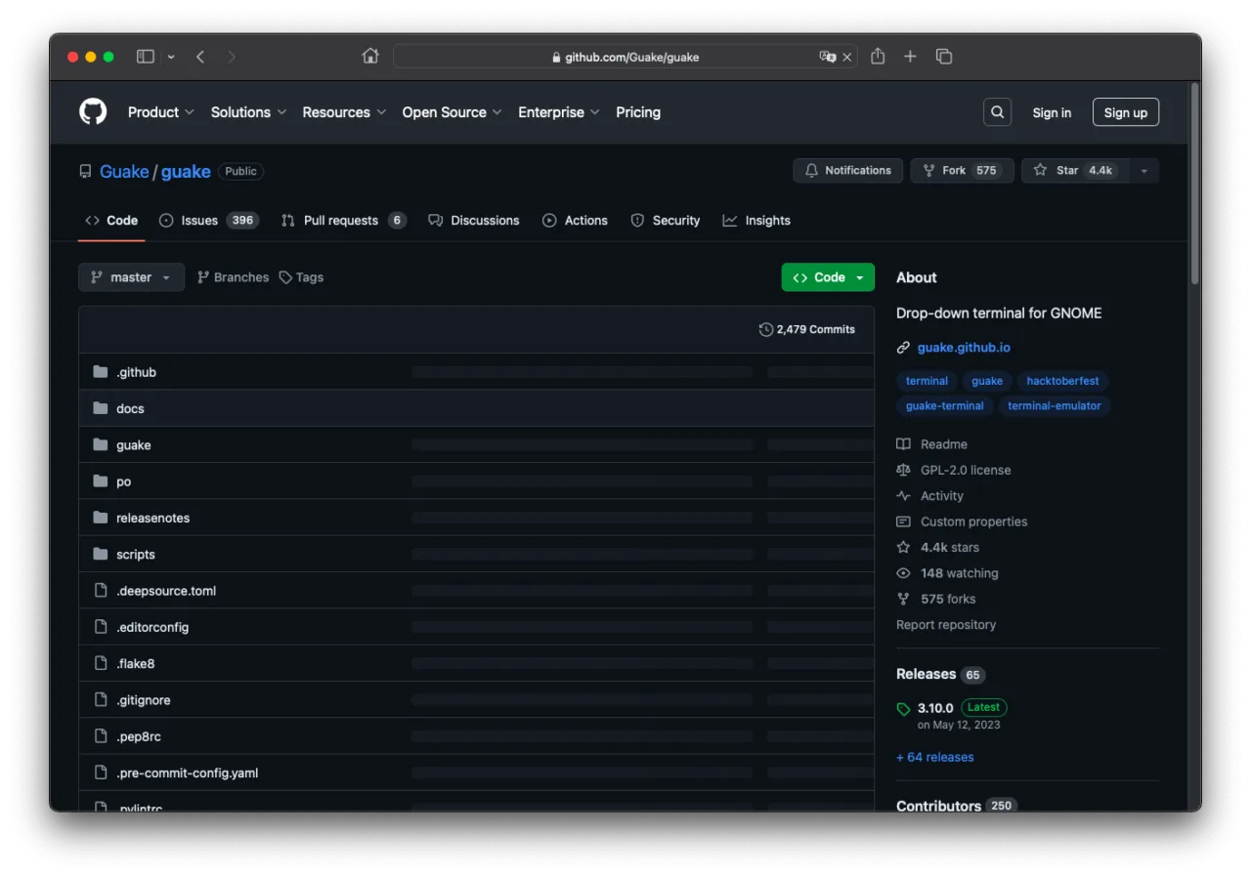
Task: Click the Safari share icon
Action: pos(878,57)
